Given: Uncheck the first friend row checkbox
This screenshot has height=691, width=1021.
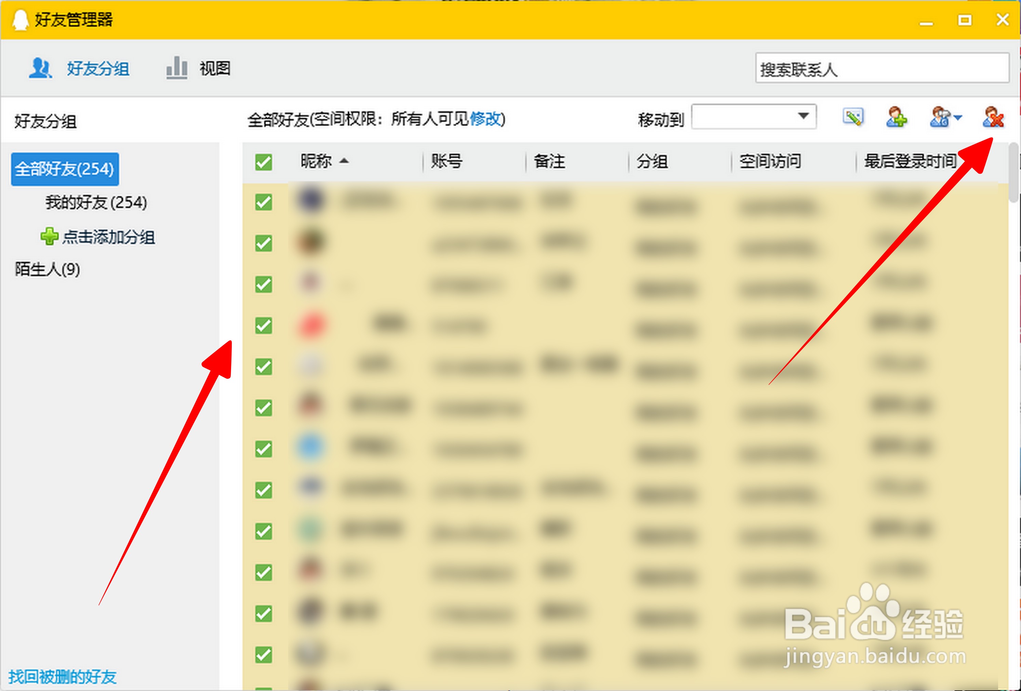Looking at the screenshot, I should [263, 202].
